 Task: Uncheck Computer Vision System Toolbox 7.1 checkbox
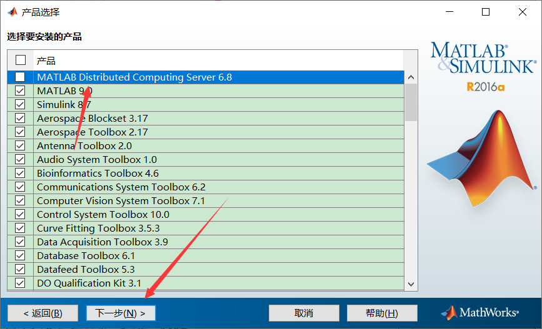point(20,200)
